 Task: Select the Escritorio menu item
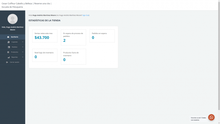pos(12,37)
